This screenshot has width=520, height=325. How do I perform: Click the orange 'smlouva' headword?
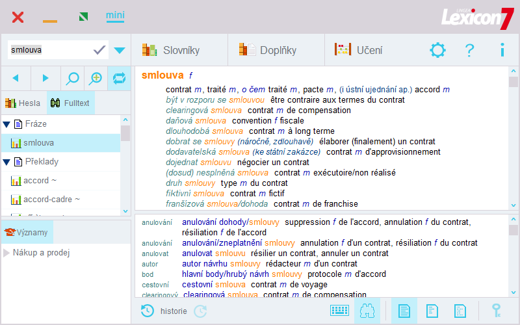pos(162,75)
